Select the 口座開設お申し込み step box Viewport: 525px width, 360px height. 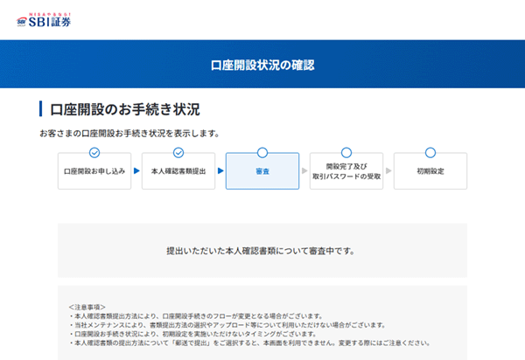pos(94,171)
